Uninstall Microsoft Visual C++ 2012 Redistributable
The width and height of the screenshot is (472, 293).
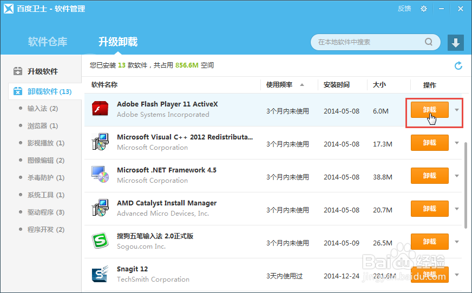click(x=430, y=143)
